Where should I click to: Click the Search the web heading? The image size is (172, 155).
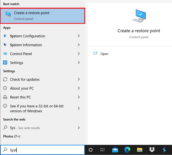pyautogui.click(x=14, y=119)
